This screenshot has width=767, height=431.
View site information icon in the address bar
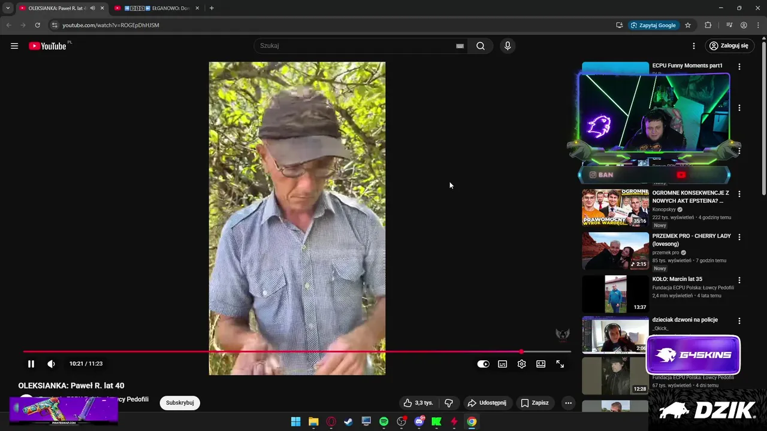(x=55, y=25)
